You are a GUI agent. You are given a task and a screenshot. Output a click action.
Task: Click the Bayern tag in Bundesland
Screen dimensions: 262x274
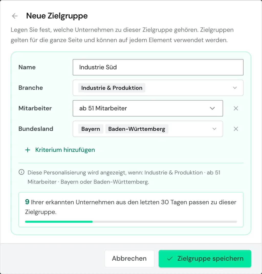tap(91, 129)
